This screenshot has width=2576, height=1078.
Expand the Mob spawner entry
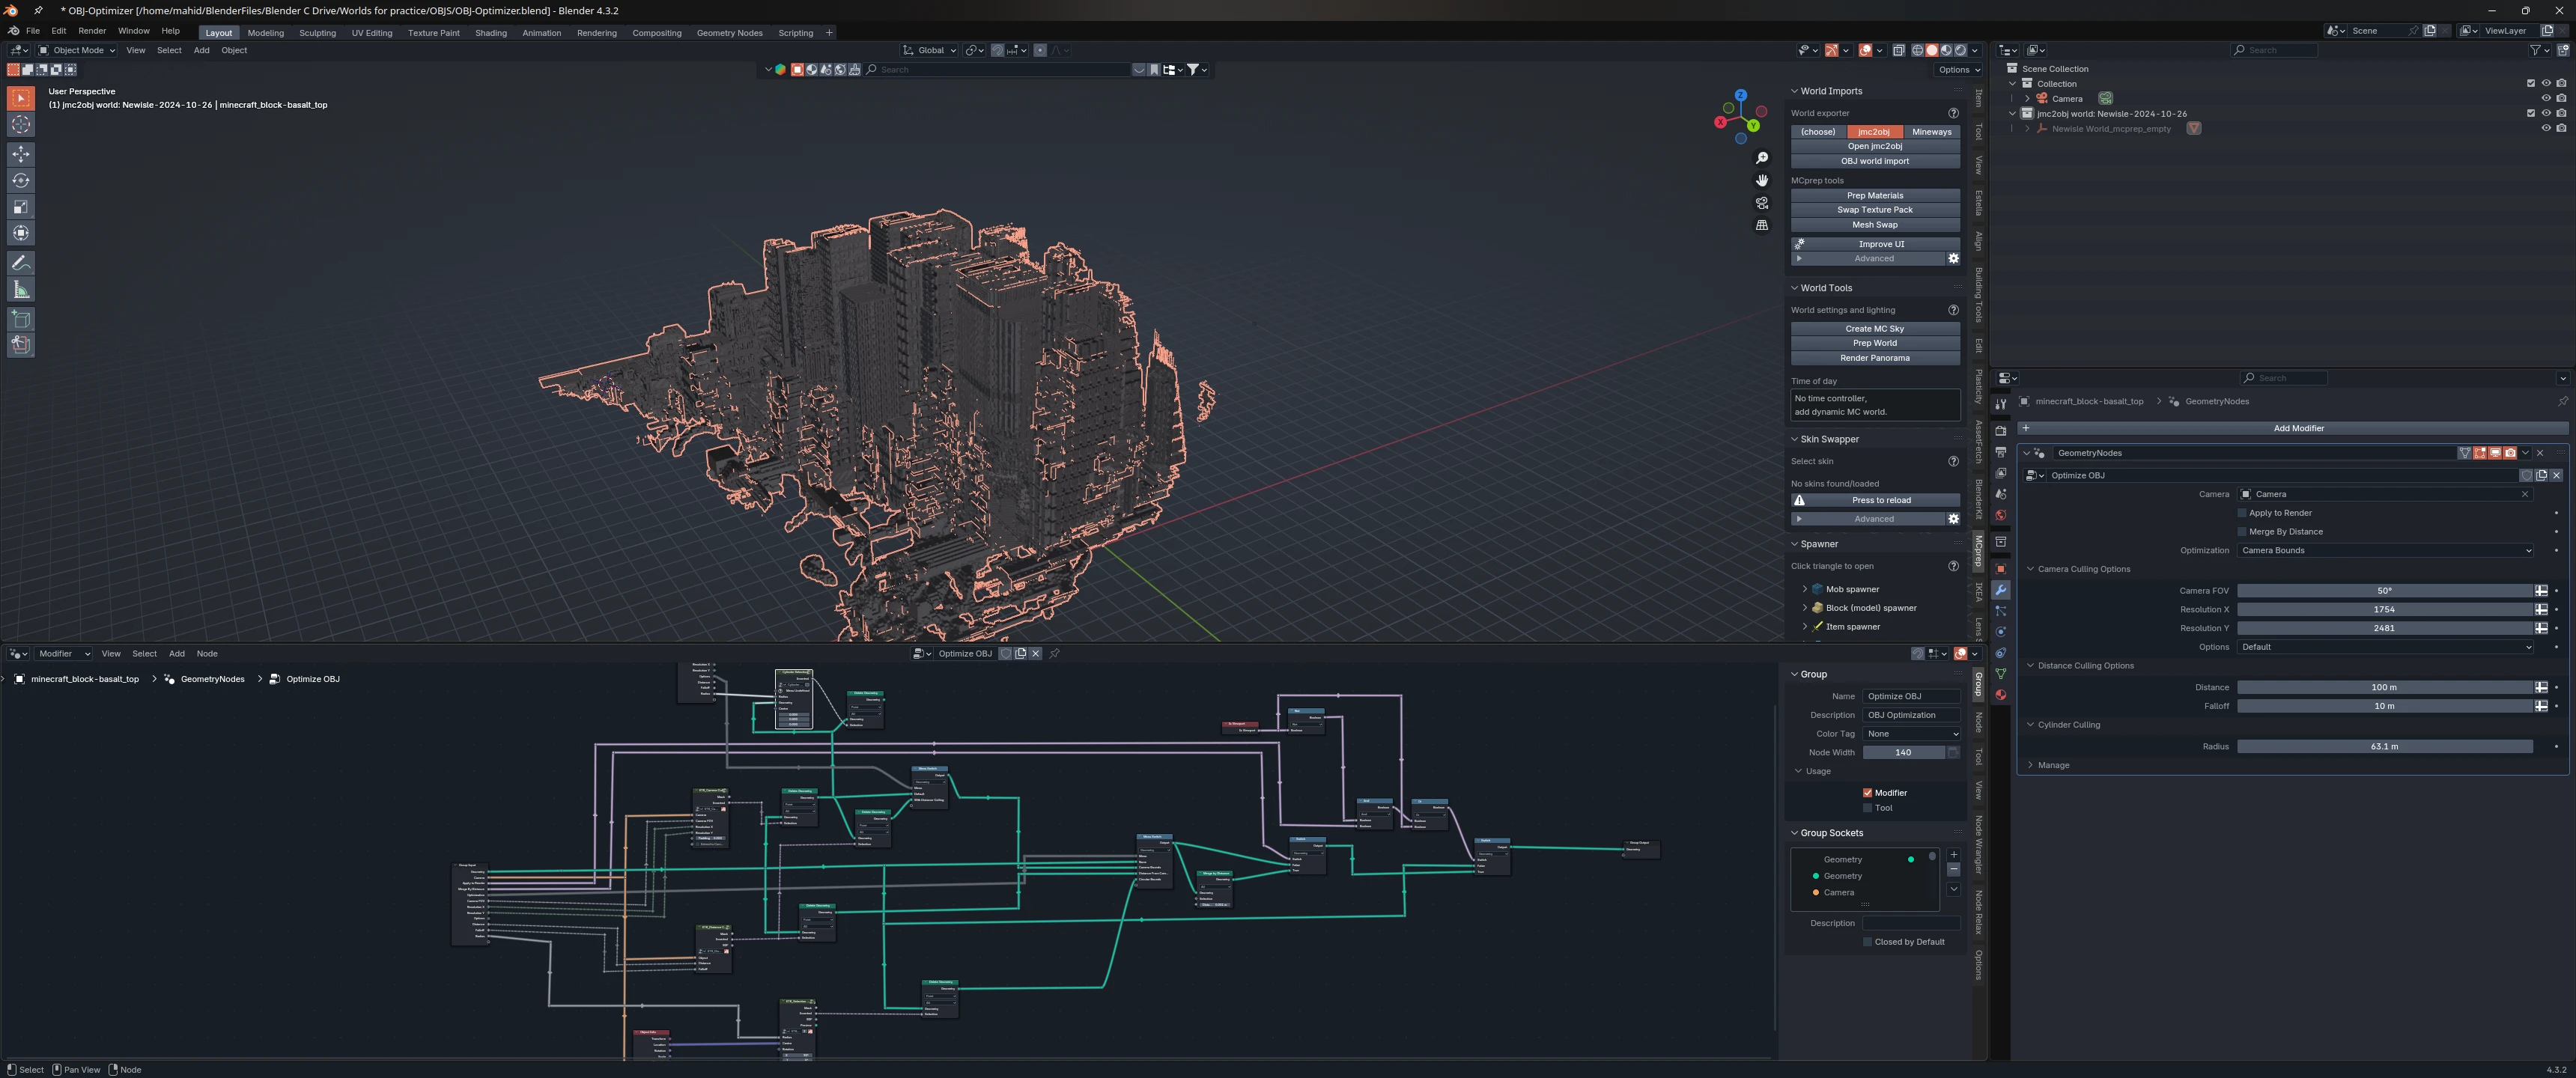(x=1807, y=589)
